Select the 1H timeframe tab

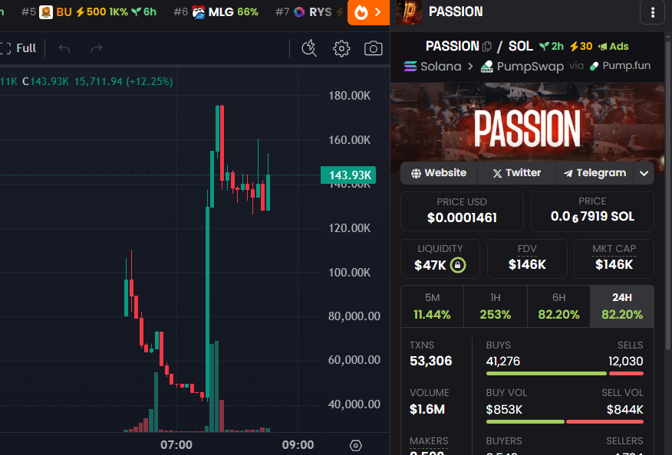pyautogui.click(x=496, y=306)
